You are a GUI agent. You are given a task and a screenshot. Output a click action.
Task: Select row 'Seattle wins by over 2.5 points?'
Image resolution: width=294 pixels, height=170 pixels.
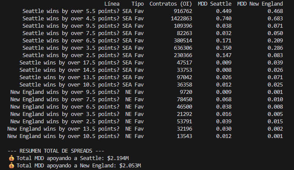tap(153, 55)
